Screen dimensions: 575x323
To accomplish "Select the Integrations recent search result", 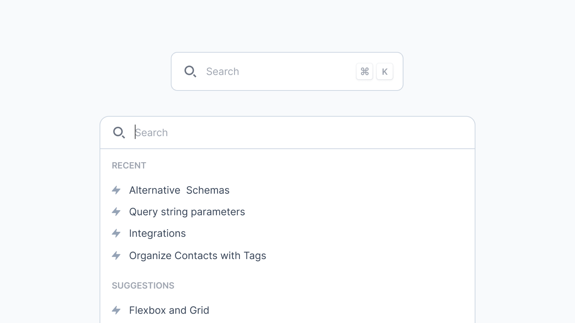I will tap(157, 233).
